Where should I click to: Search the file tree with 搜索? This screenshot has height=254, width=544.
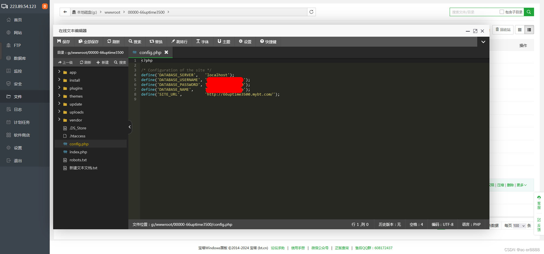[120, 62]
